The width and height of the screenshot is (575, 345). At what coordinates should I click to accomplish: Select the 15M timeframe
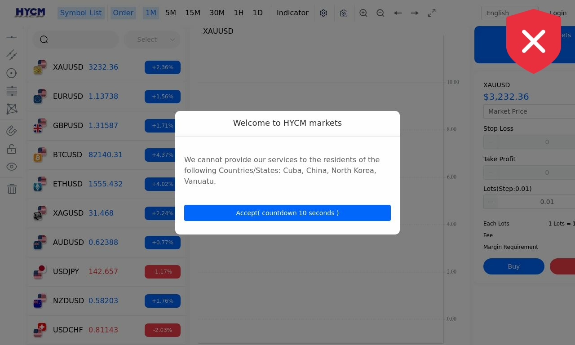pos(193,13)
